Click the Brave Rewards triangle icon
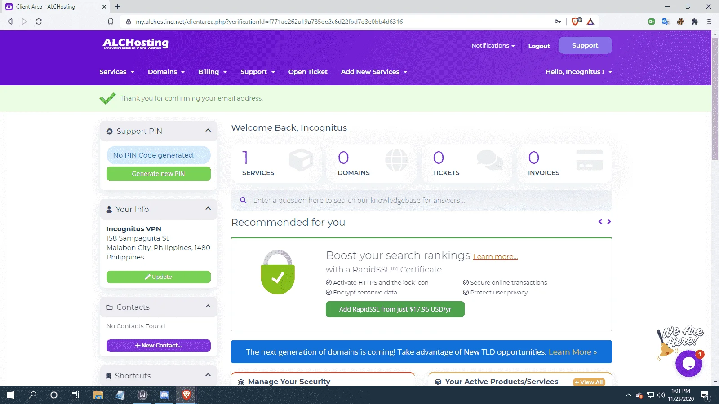 point(590,22)
